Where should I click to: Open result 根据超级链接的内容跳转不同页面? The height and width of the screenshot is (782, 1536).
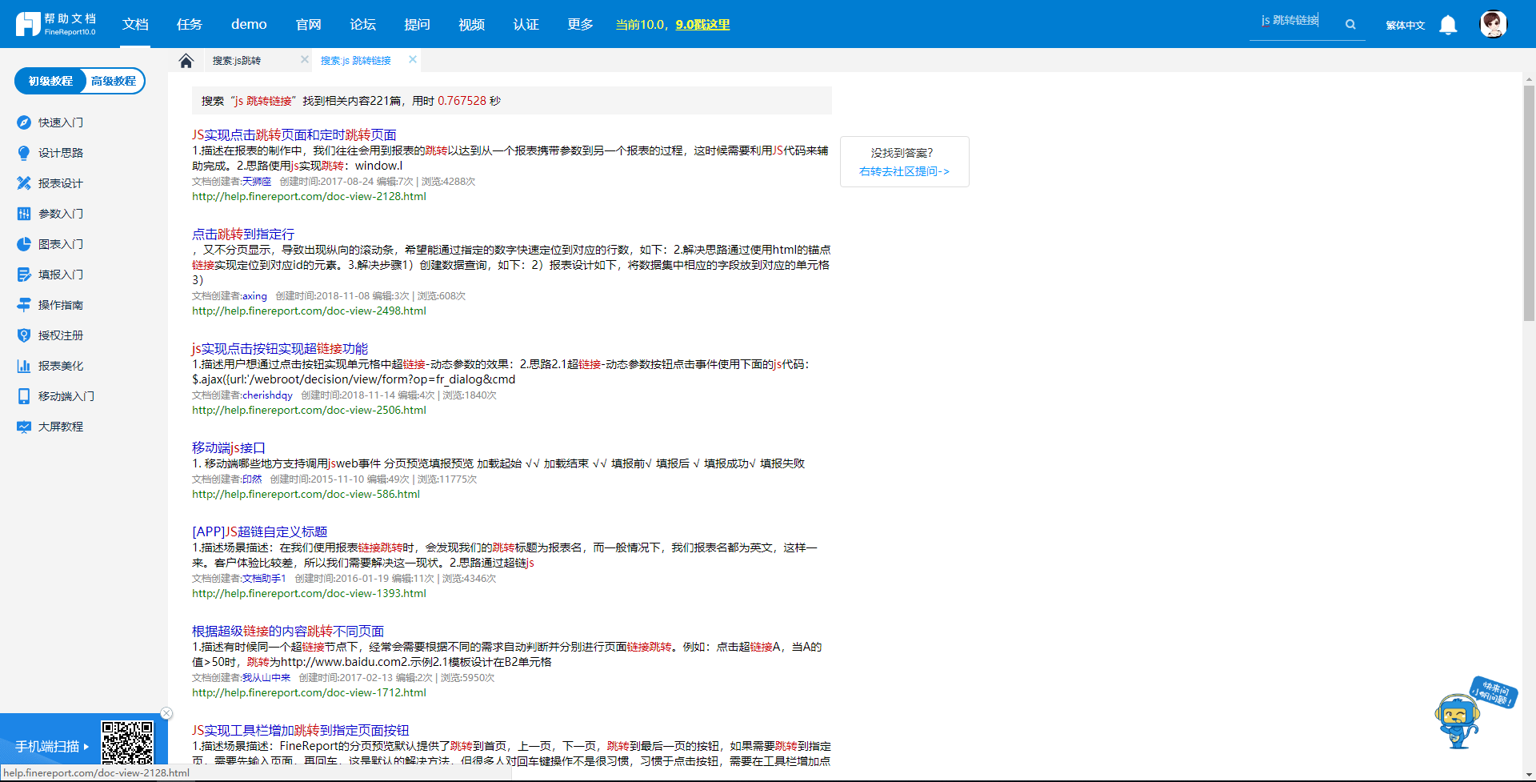pyautogui.click(x=288, y=631)
